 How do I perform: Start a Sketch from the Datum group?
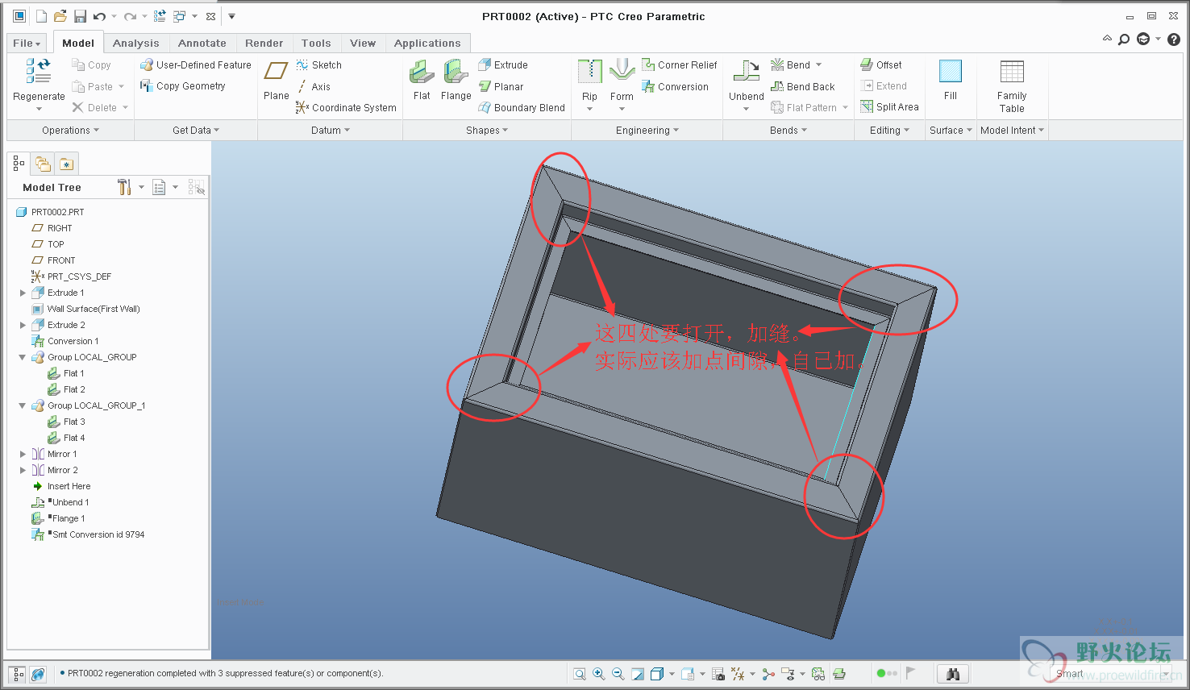click(x=318, y=65)
